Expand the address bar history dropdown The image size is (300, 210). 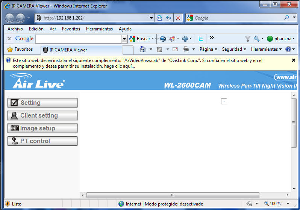[151, 18]
